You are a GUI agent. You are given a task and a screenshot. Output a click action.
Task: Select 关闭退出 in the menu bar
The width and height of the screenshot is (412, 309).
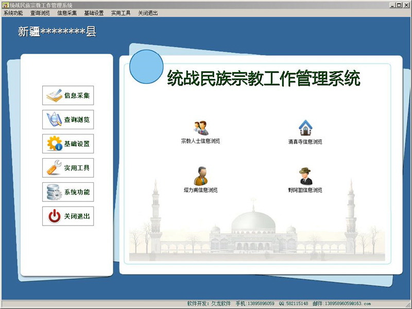pos(148,13)
